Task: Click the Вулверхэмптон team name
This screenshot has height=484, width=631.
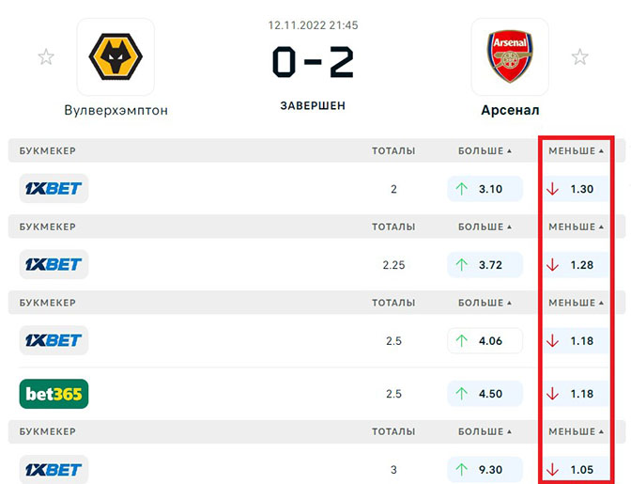Action: [x=115, y=110]
